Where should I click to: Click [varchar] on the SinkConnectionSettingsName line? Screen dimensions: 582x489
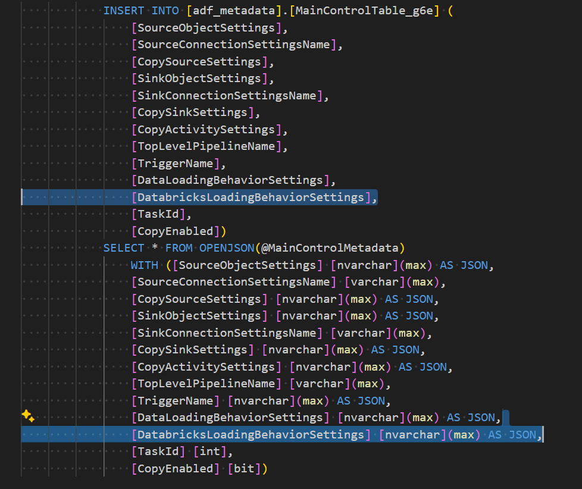(x=361, y=333)
